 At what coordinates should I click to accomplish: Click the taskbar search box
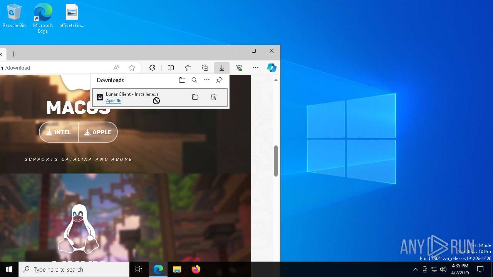74,269
